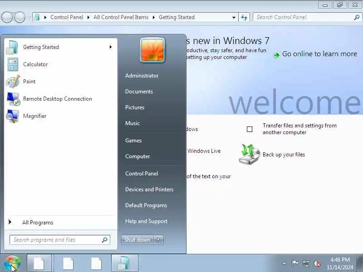
Task: Select the first blank document taskbar icon
Action: point(39,263)
